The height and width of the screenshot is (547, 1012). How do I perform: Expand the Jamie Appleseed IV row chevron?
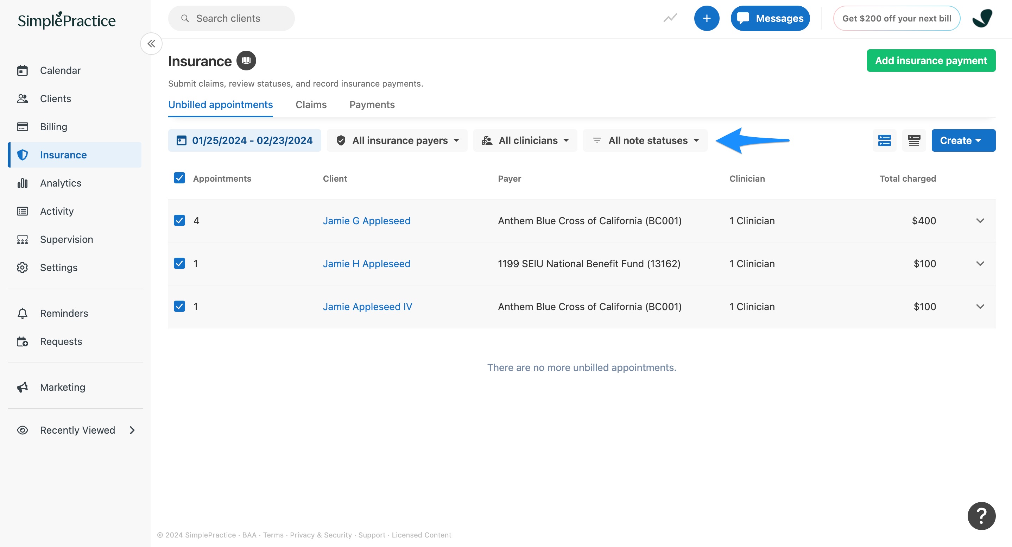click(980, 306)
